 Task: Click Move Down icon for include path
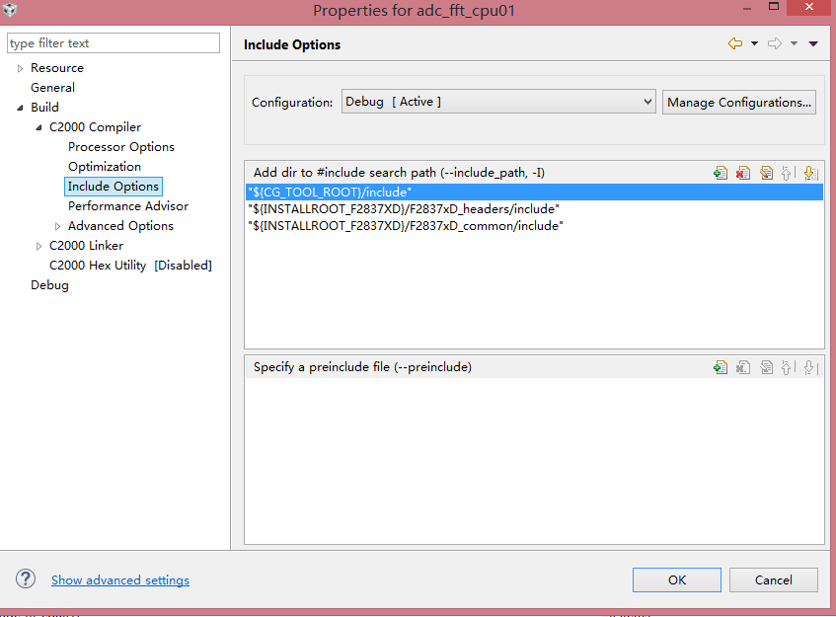(x=810, y=173)
